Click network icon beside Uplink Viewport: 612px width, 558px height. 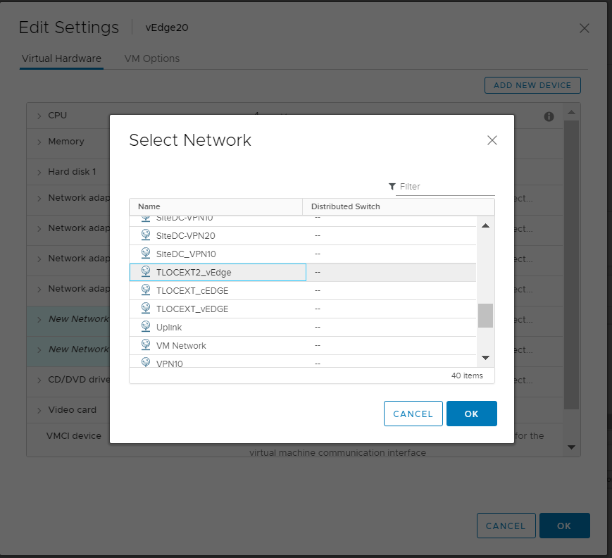(x=146, y=327)
